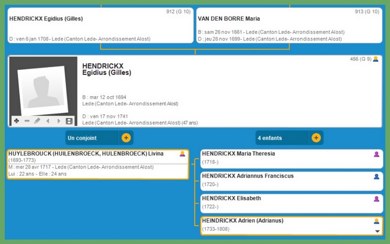
Task: Click the female icon on Livina's card
Action: coord(182,154)
